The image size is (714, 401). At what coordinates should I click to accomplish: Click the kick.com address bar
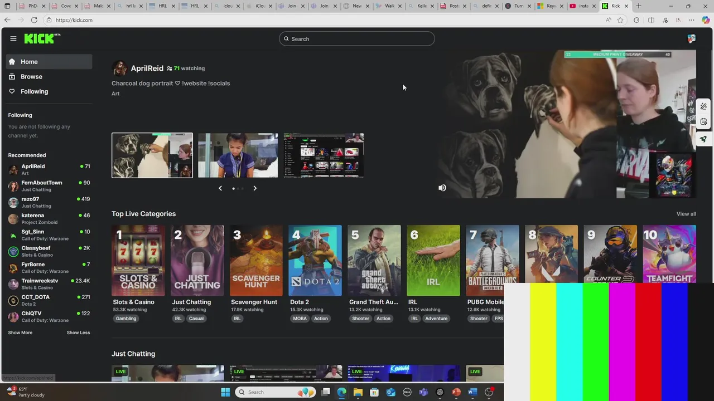[x=324, y=20]
